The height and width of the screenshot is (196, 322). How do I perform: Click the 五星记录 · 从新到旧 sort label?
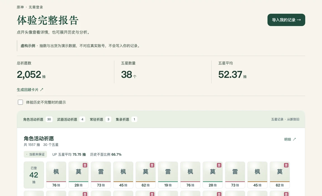pos(285,119)
